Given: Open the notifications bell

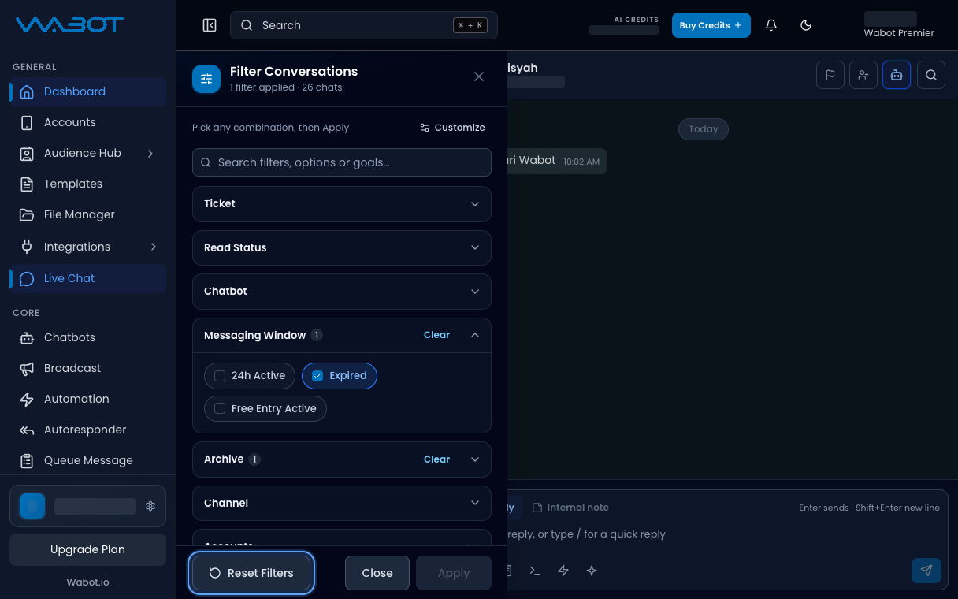Looking at the screenshot, I should pyautogui.click(x=771, y=25).
